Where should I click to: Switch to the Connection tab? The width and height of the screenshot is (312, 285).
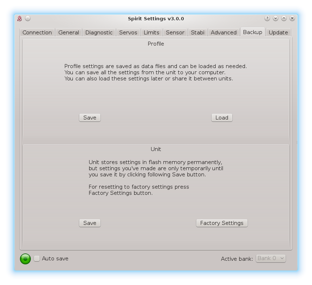[37, 33]
